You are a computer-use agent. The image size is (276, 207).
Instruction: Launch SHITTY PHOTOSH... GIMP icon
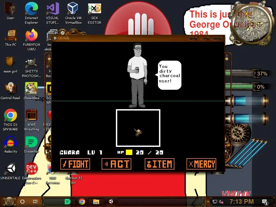(x=31, y=68)
